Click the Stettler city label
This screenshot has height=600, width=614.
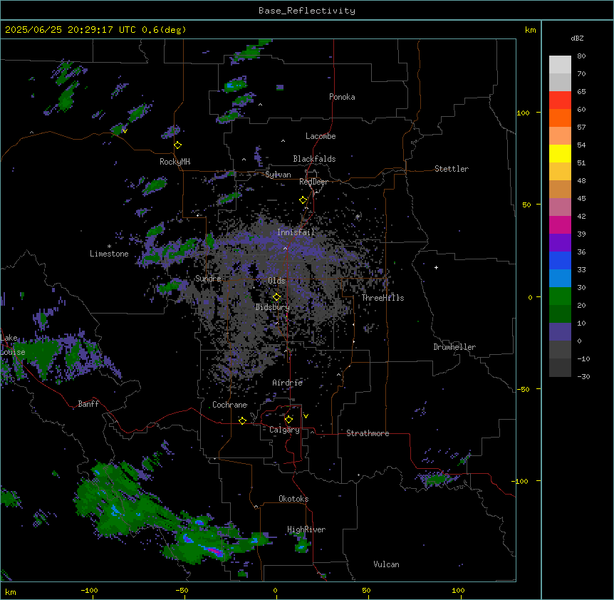452,169
